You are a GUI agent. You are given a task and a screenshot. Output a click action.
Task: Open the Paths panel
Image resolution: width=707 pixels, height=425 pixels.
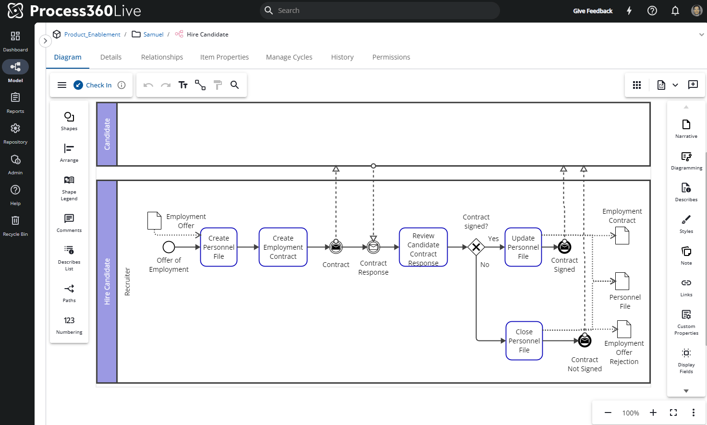[69, 293]
